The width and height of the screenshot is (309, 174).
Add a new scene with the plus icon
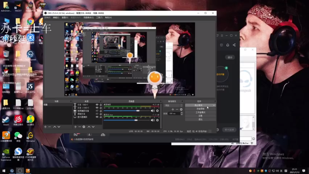pos(45,127)
